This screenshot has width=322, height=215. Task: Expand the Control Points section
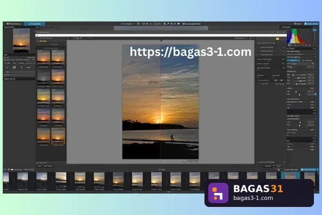click(264, 81)
